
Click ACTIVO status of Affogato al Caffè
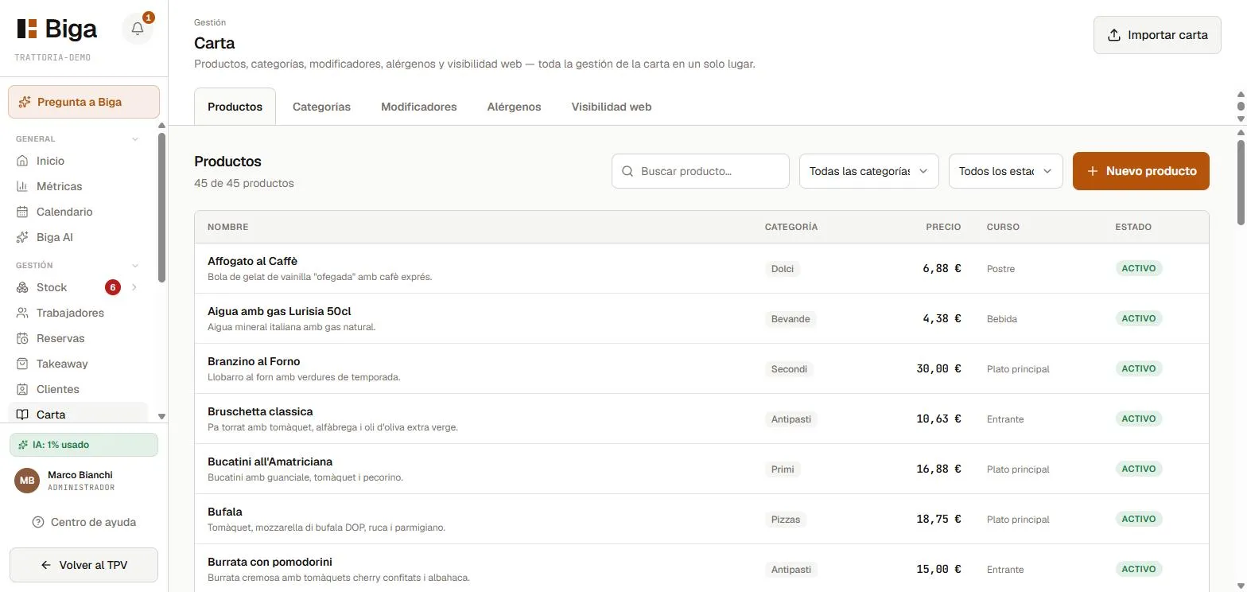click(x=1139, y=268)
